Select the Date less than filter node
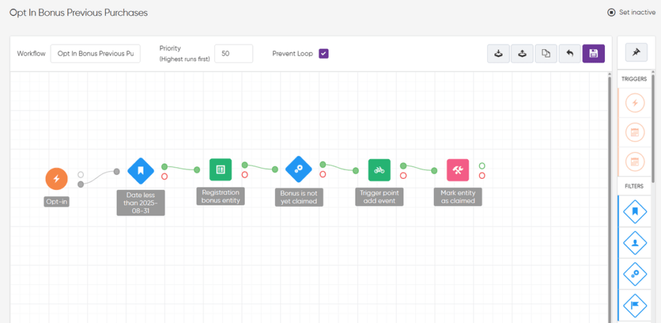 tap(140, 171)
